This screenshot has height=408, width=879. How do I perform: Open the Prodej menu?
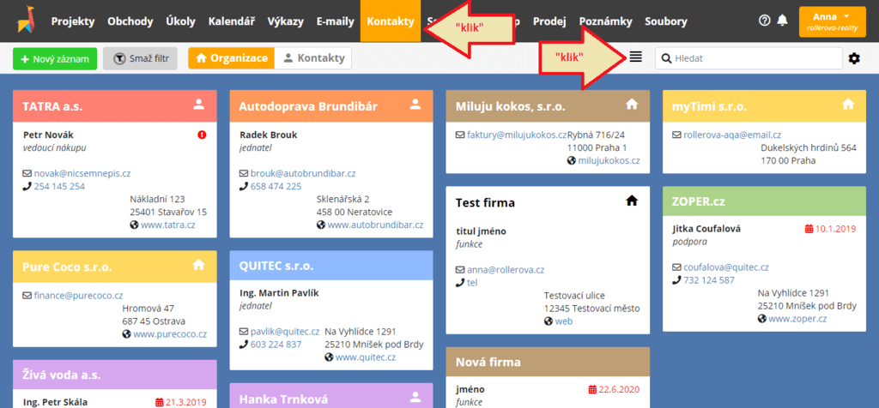pyautogui.click(x=549, y=21)
